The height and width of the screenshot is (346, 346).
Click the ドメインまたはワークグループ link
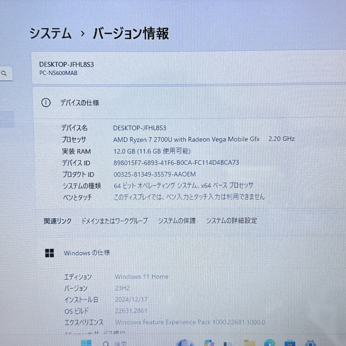click(x=115, y=221)
